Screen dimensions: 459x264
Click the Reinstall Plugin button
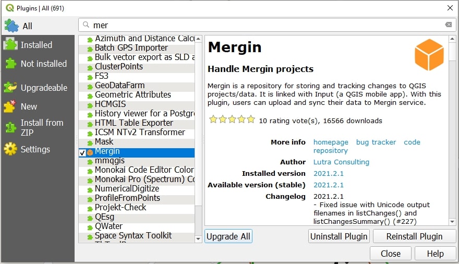coord(414,236)
